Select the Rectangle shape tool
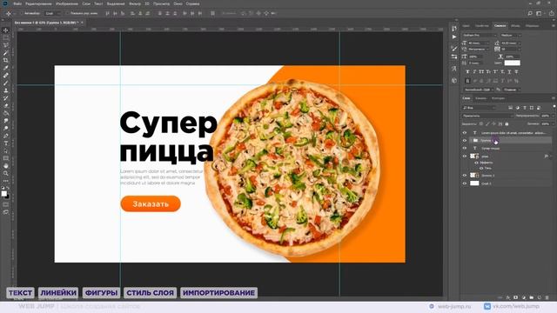This screenshot has width=557, height=313. (6, 158)
